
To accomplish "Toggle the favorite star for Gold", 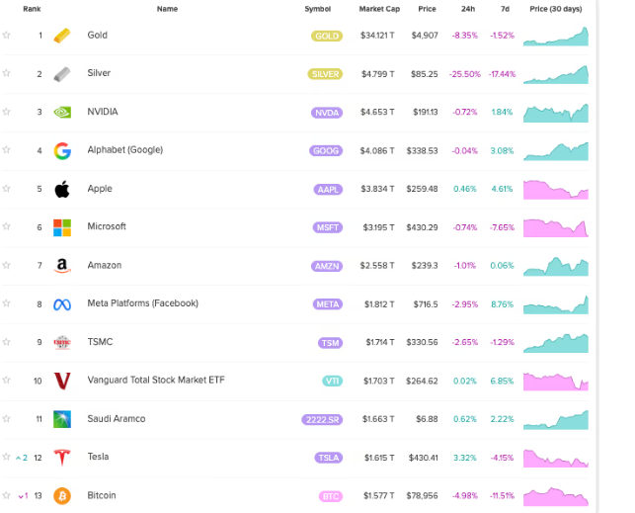I will pos(6,36).
